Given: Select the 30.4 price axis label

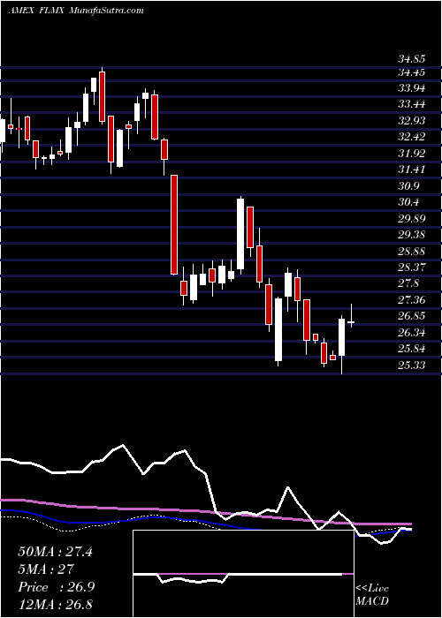Looking at the screenshot, I should tap(408, 202).
